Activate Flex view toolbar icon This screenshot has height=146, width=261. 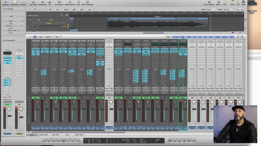49,2
